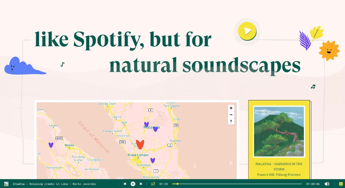The width and height of the screenshot is (345, 188).
Task: Open the Siamangs in the Storm artwork
Action: 279,132
